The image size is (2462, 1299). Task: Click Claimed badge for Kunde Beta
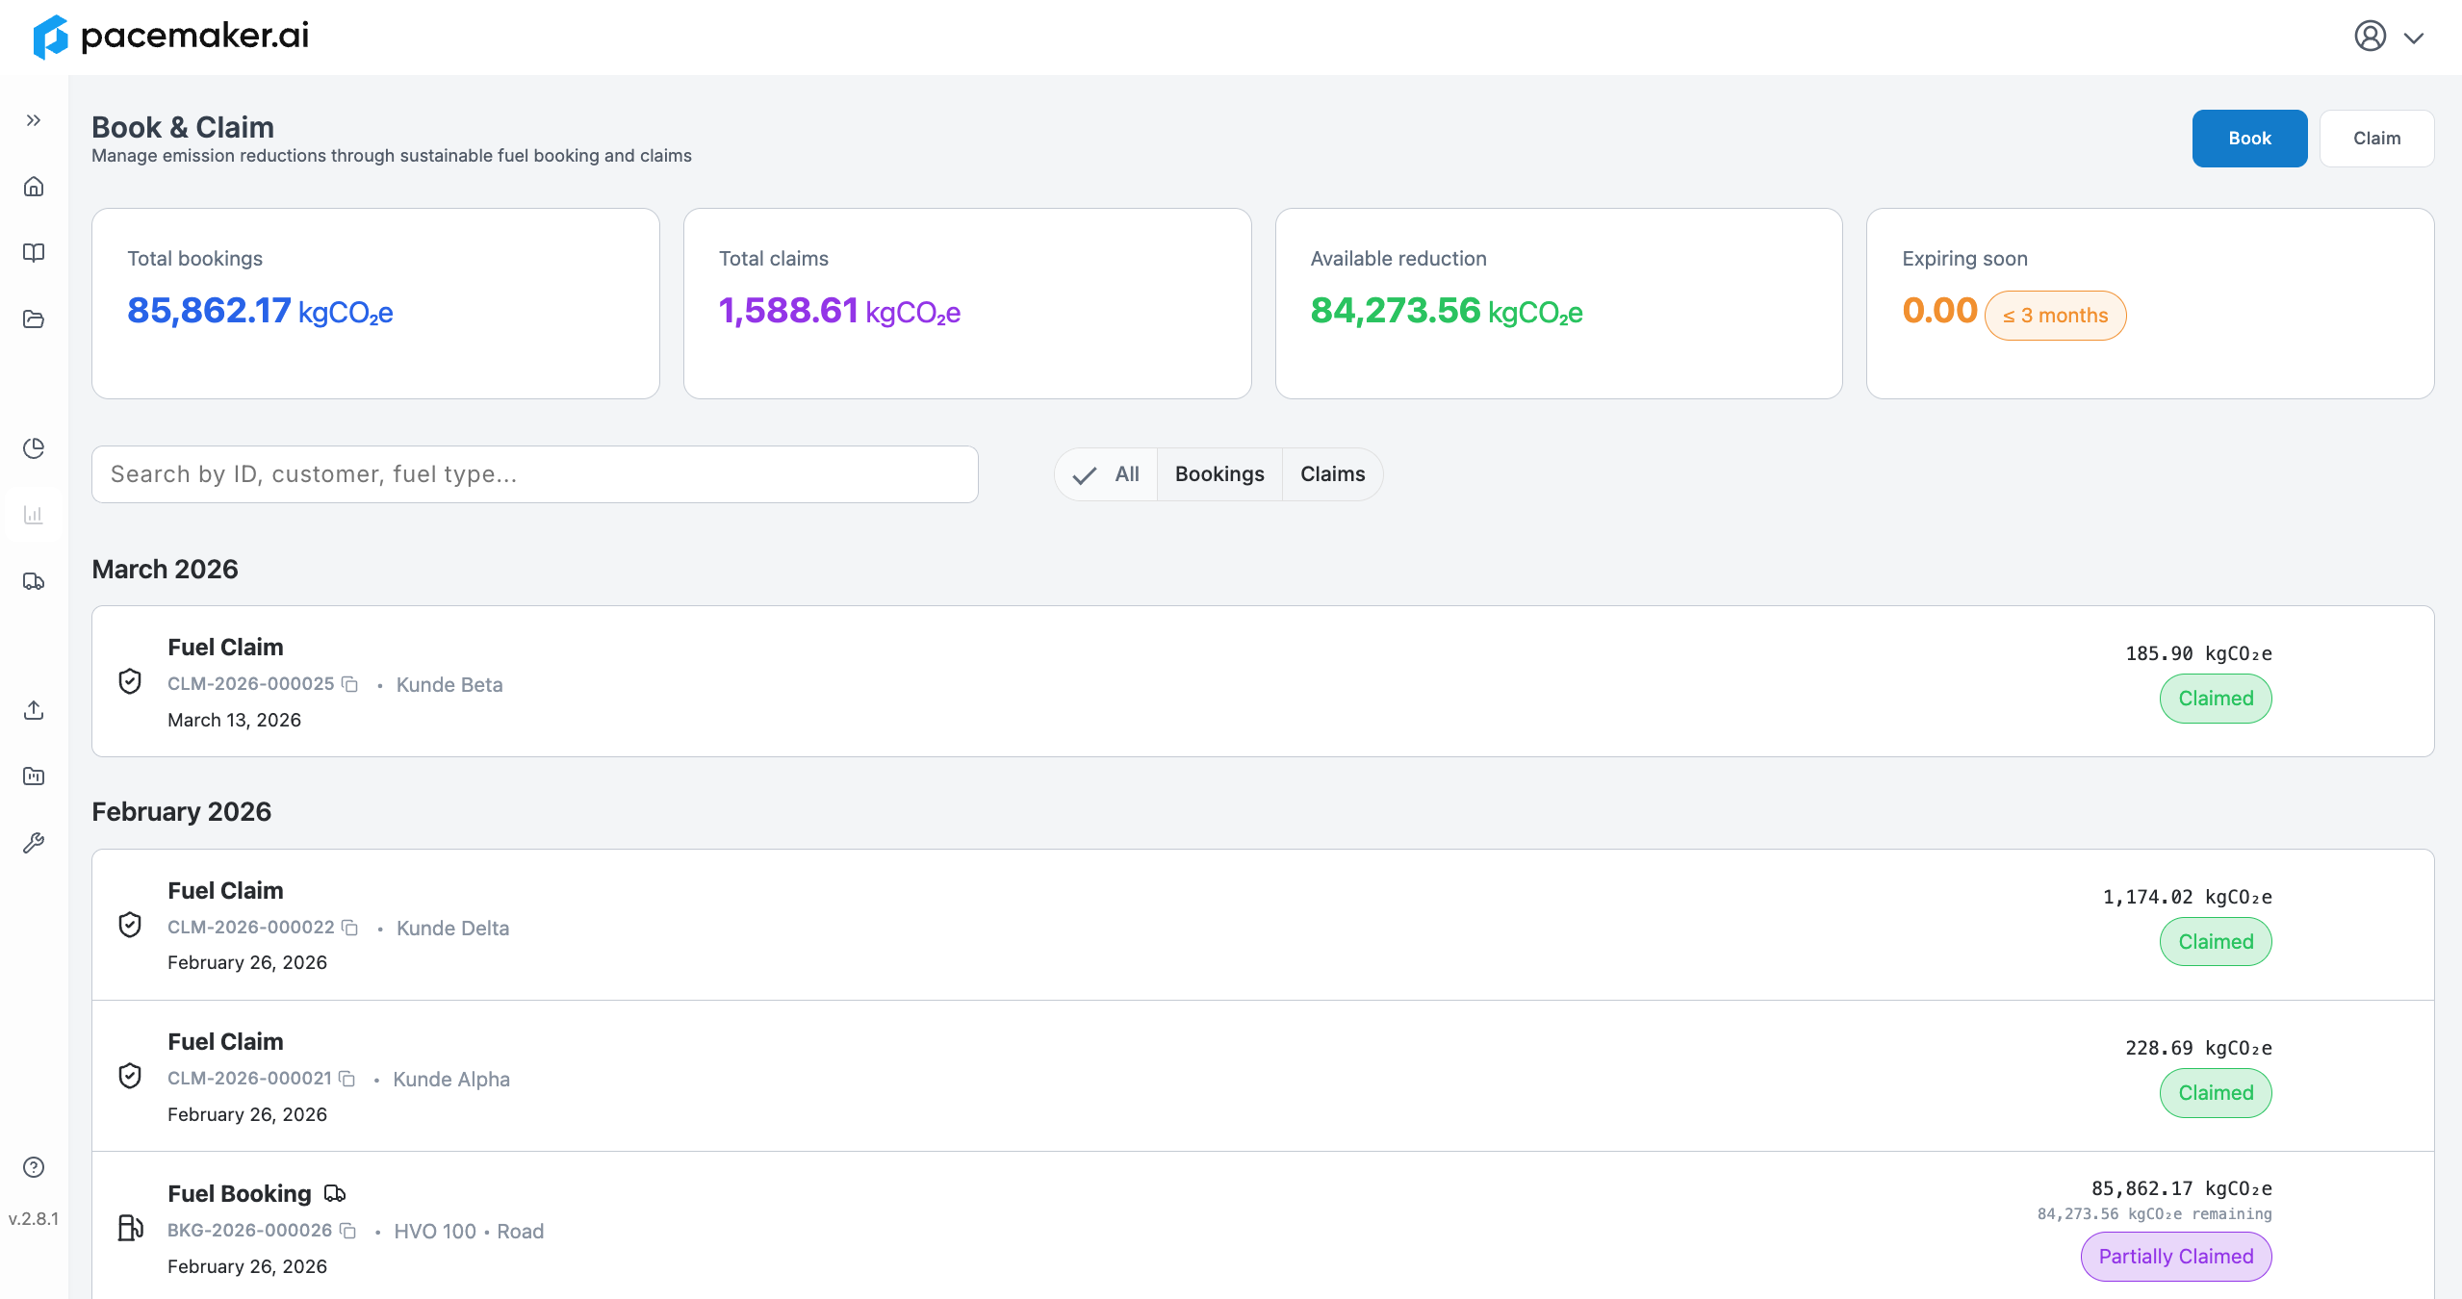[2216, 699]
